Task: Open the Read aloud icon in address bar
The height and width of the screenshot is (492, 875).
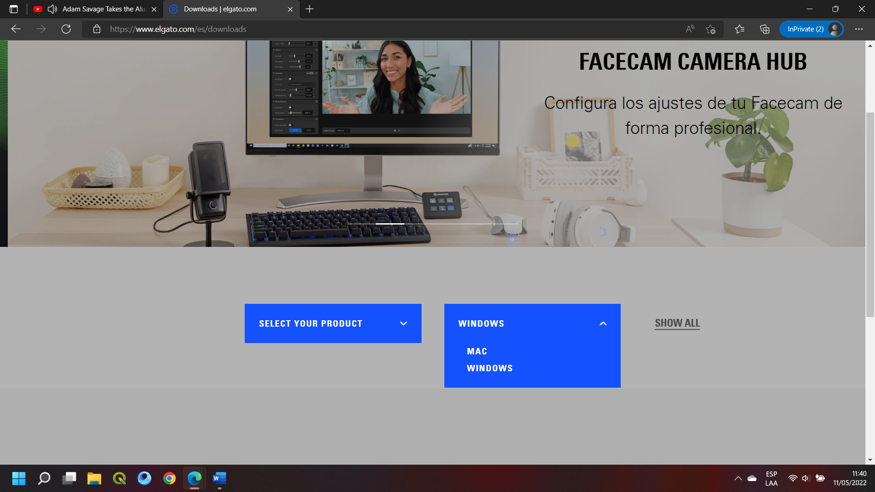Action: [690, 29]
